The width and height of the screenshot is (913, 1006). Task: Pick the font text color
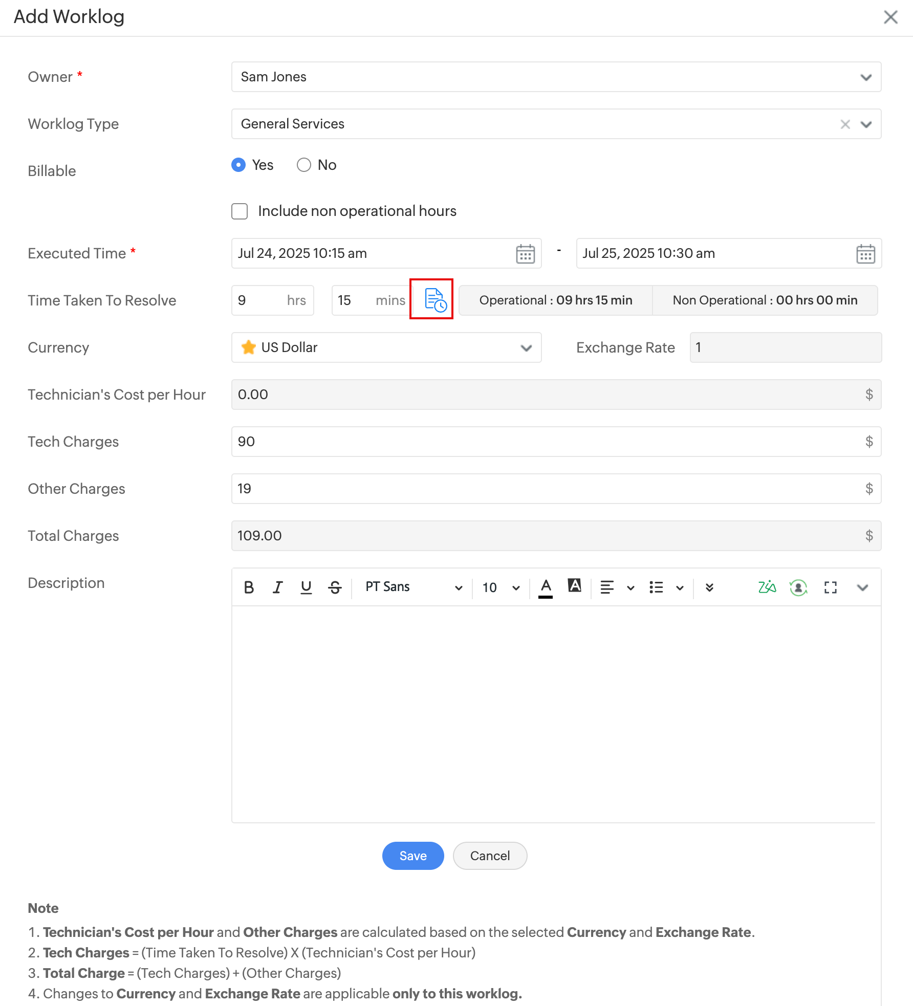(546, 587)
